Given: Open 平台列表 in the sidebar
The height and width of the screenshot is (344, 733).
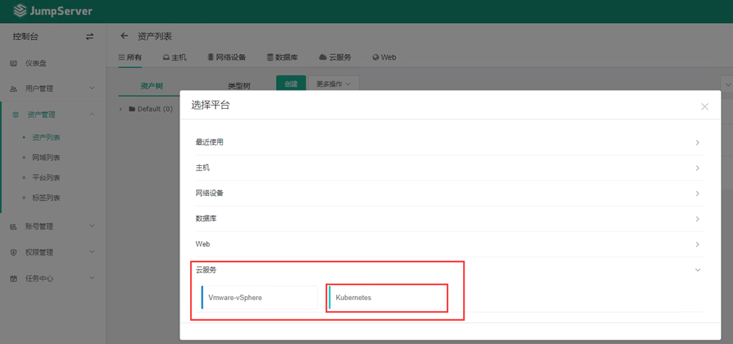Looking at the screenshot, I should click(46, 178).
